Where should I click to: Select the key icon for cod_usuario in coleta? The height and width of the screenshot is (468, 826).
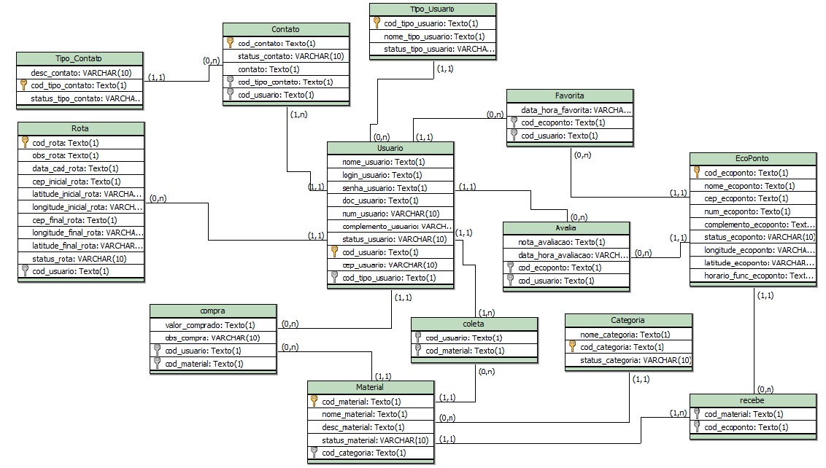[x=418, y=337]
